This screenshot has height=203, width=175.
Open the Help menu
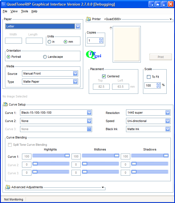click(34, 11)
